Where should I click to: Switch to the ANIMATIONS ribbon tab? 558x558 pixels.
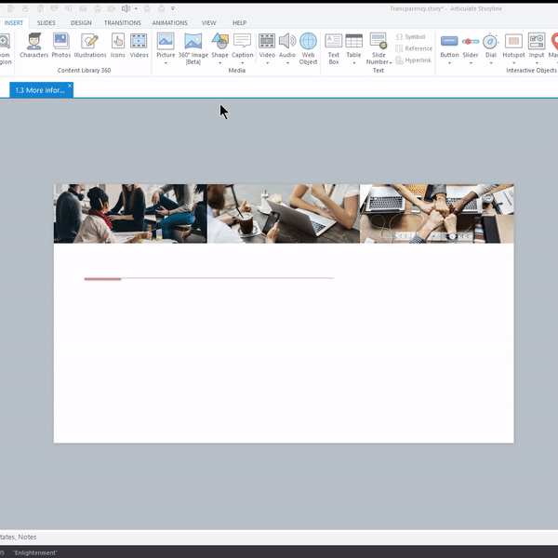(170, 22)
